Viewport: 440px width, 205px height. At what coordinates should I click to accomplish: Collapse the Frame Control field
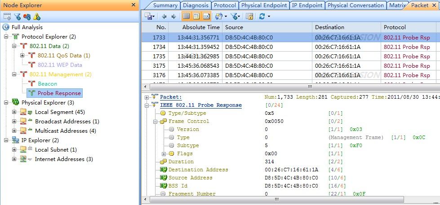(156, 121)
